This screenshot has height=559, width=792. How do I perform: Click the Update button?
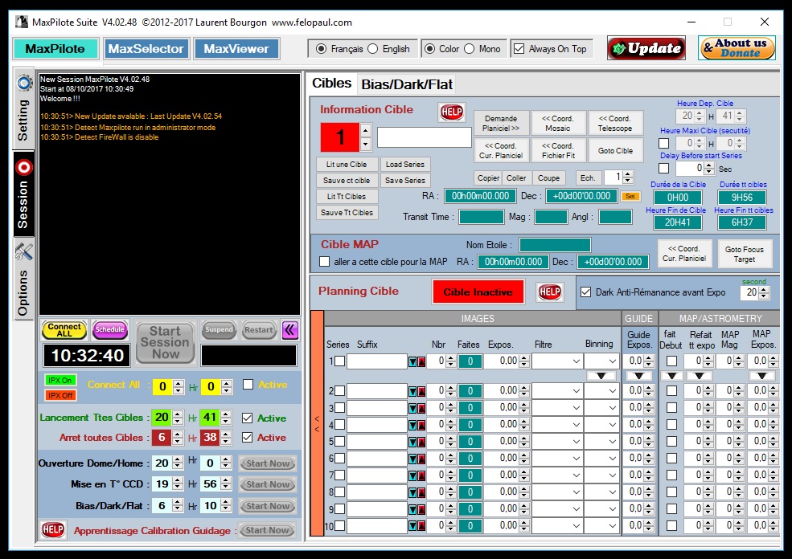(646, 48)
